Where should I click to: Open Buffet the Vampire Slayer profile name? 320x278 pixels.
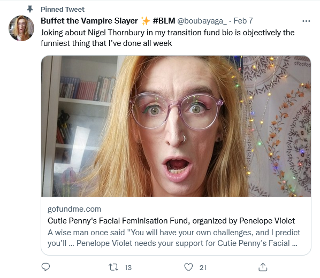(89, 21)
